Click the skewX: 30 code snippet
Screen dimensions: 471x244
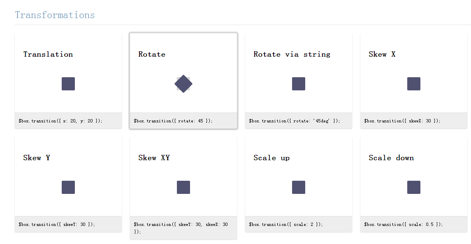402,121
